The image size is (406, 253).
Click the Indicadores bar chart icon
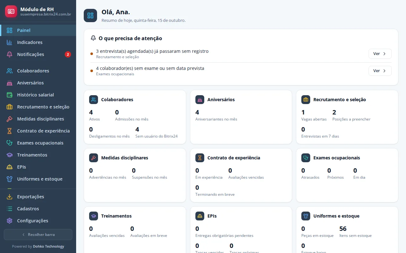(x=10, y=42)
